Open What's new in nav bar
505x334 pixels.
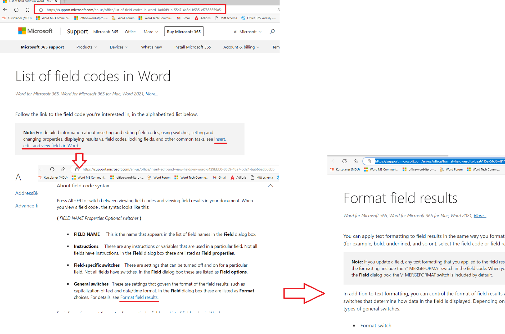pos(151,47)
